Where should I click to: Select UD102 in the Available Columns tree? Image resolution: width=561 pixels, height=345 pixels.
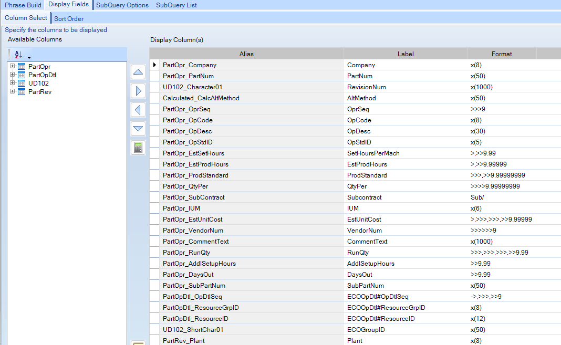pos(38,83)
